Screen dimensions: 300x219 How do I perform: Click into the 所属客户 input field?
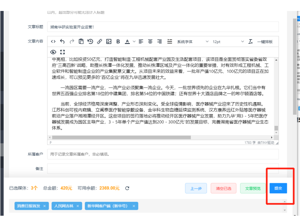tap(163, 154)
